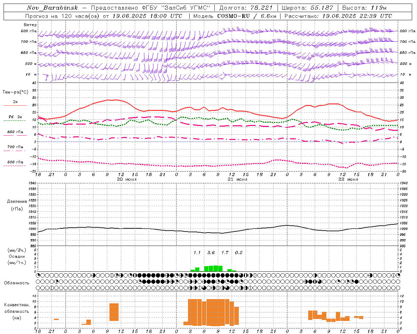The width and height of the screenshot is (417, 334).
Task: Click the dotted pink line sample under '500 гПа' legend
Action: click(15, 166)
